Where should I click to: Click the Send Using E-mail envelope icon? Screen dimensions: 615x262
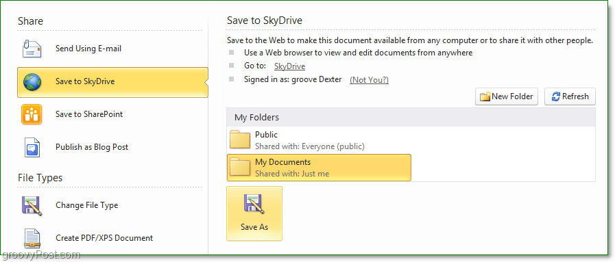(x=32, y=49)
